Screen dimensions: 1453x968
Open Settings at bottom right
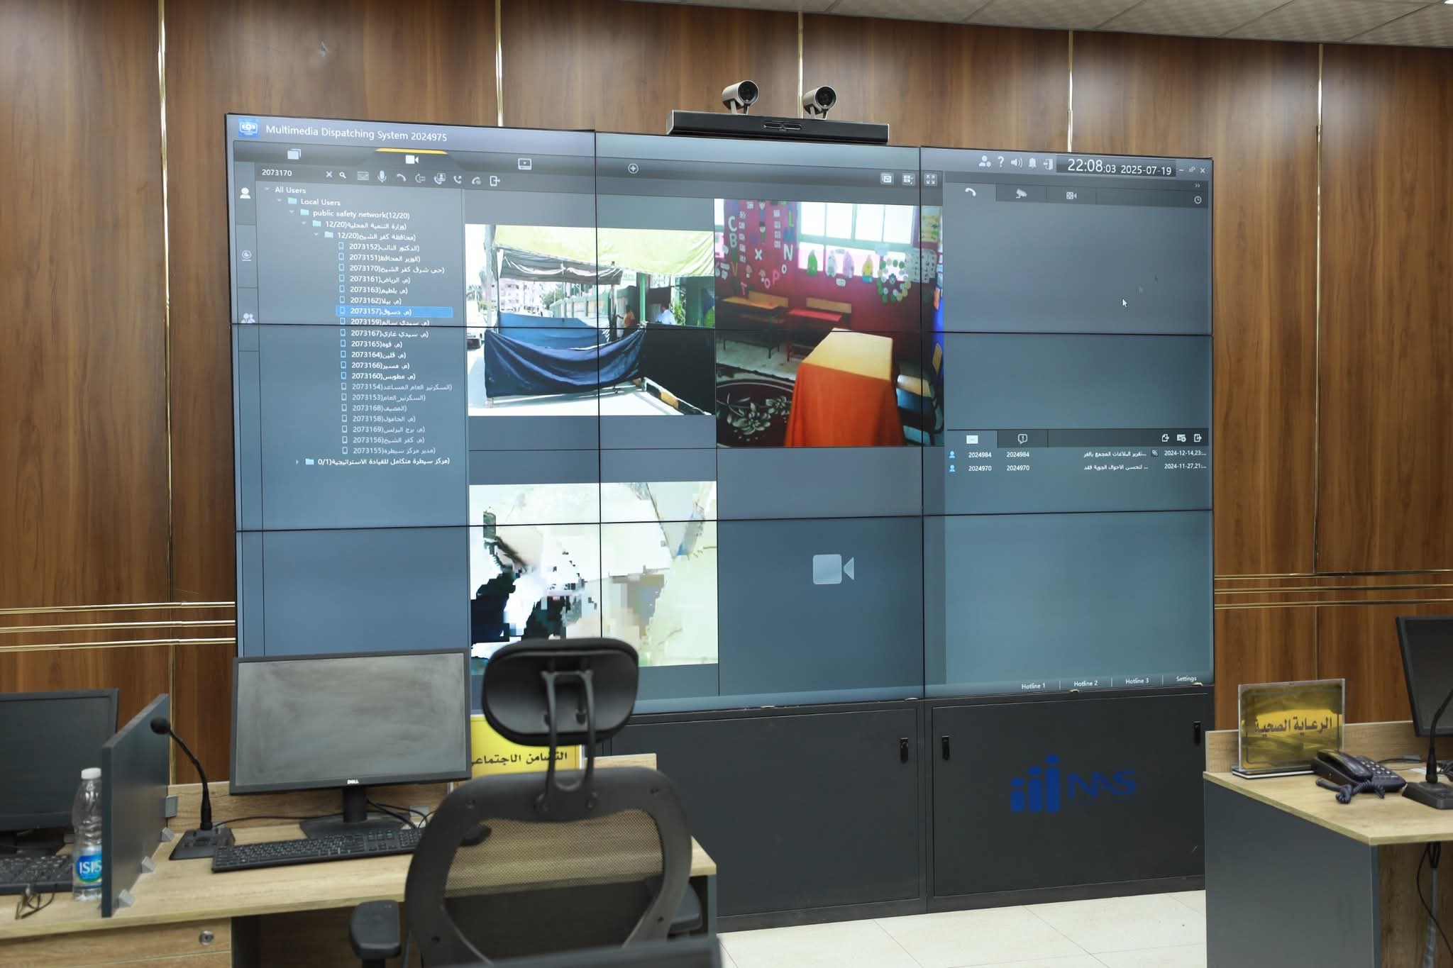pyautogui.click(x=1186, y=679)
